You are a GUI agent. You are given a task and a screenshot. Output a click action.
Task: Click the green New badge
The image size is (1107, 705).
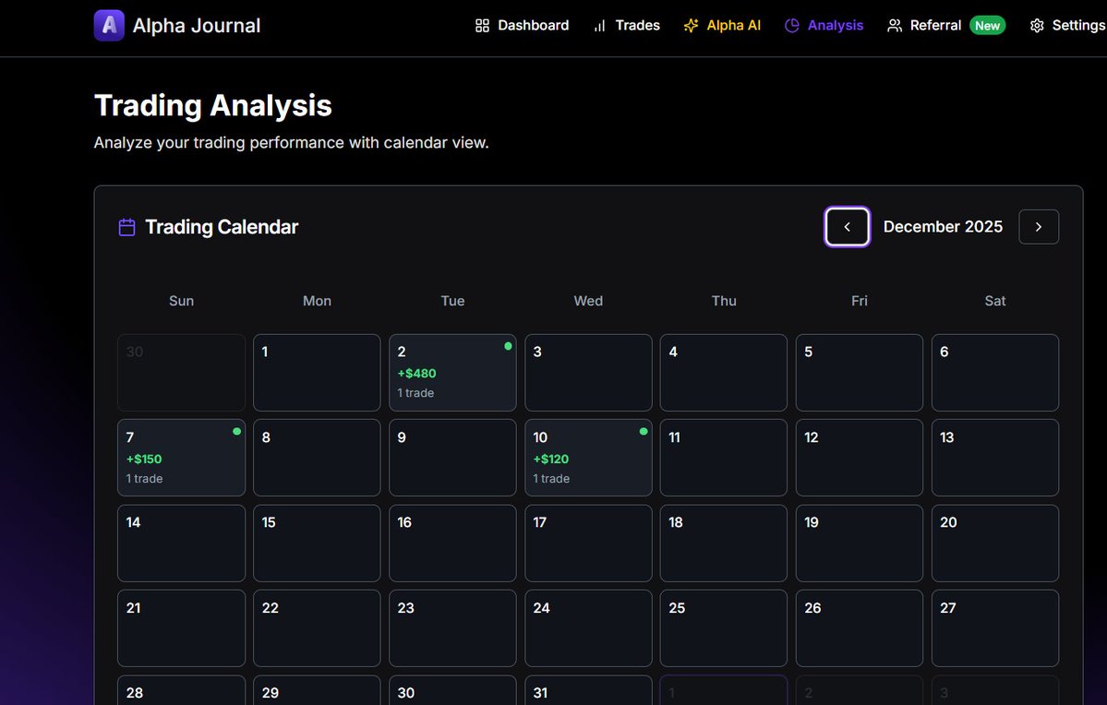click(987, 26)
